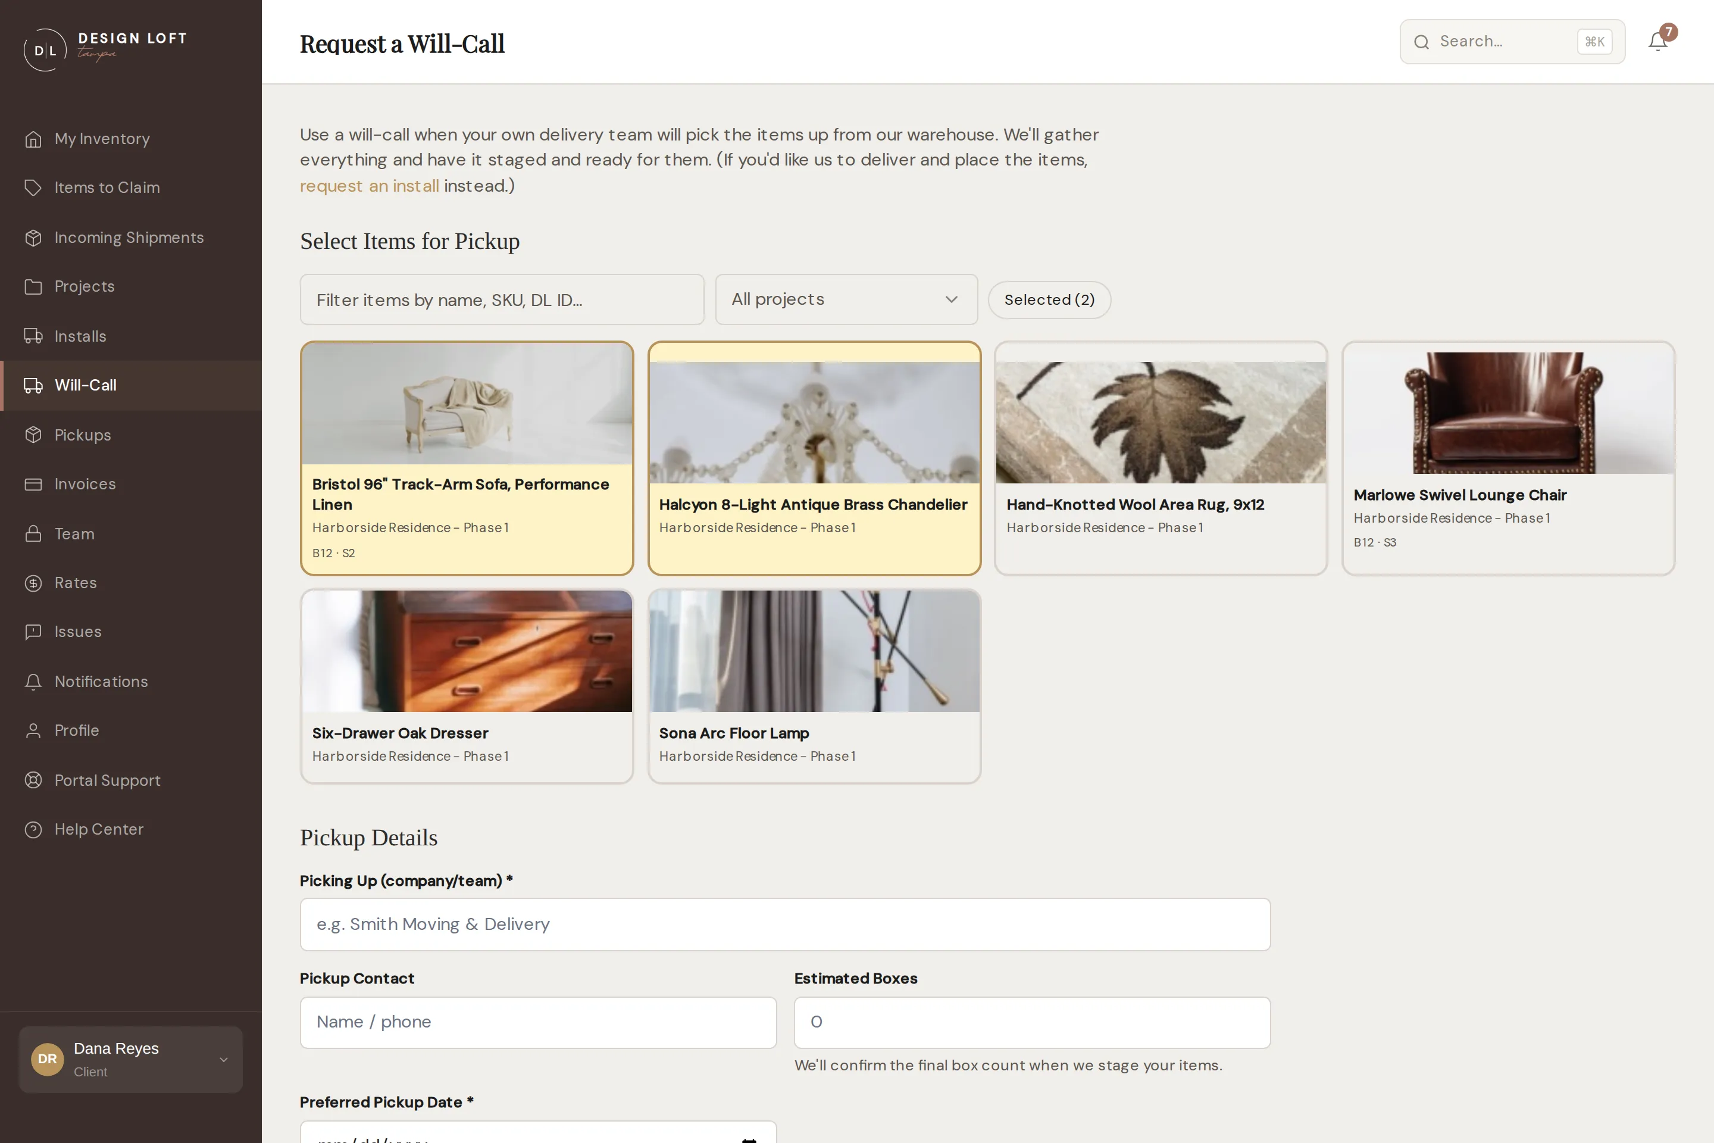1714x1143 pixels.
Task: Click the Items to Claim tag icon
Action: (x=33, y=188)
